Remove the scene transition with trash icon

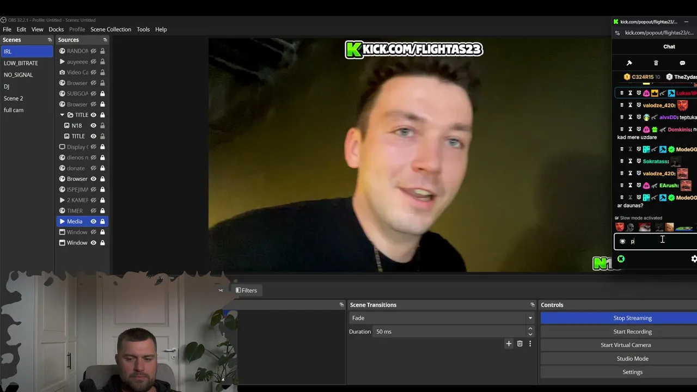pos(519,344)
